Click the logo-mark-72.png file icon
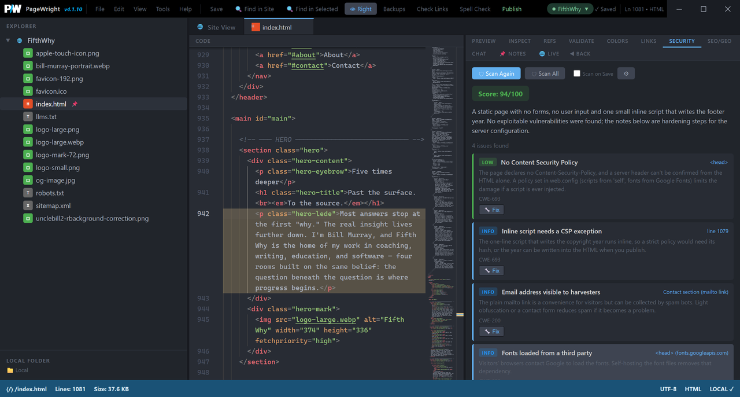 pyautogui.click(x=28, y=155)
